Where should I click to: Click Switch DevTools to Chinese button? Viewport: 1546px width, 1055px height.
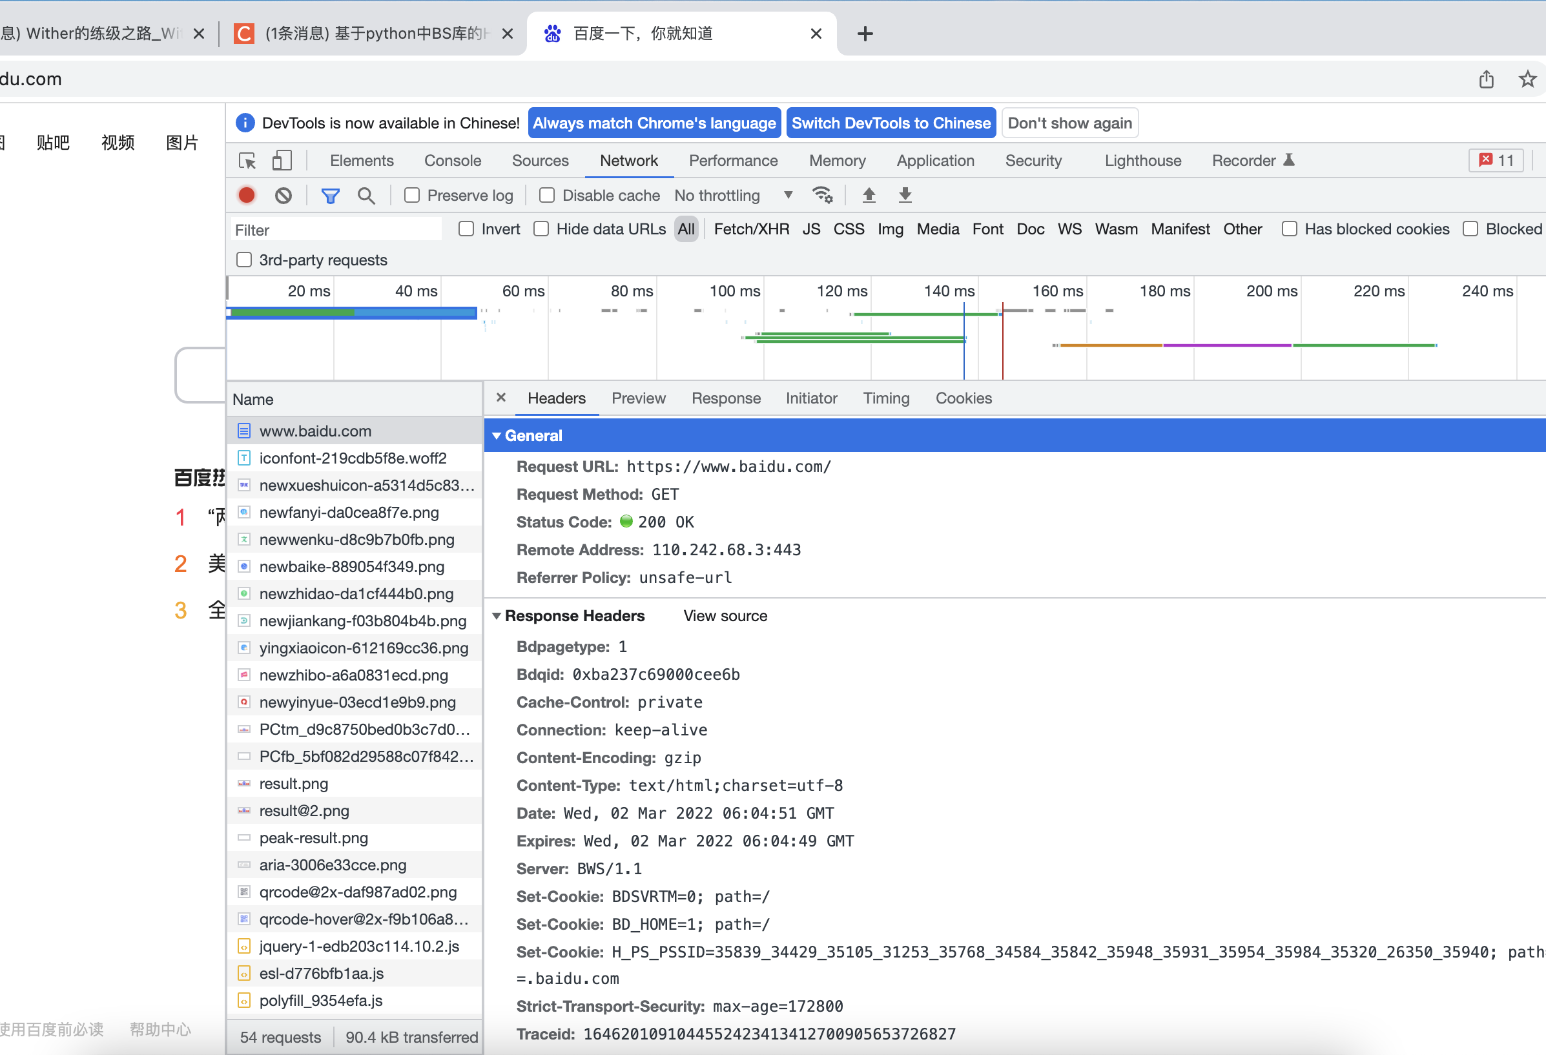(x=890, y=123)
